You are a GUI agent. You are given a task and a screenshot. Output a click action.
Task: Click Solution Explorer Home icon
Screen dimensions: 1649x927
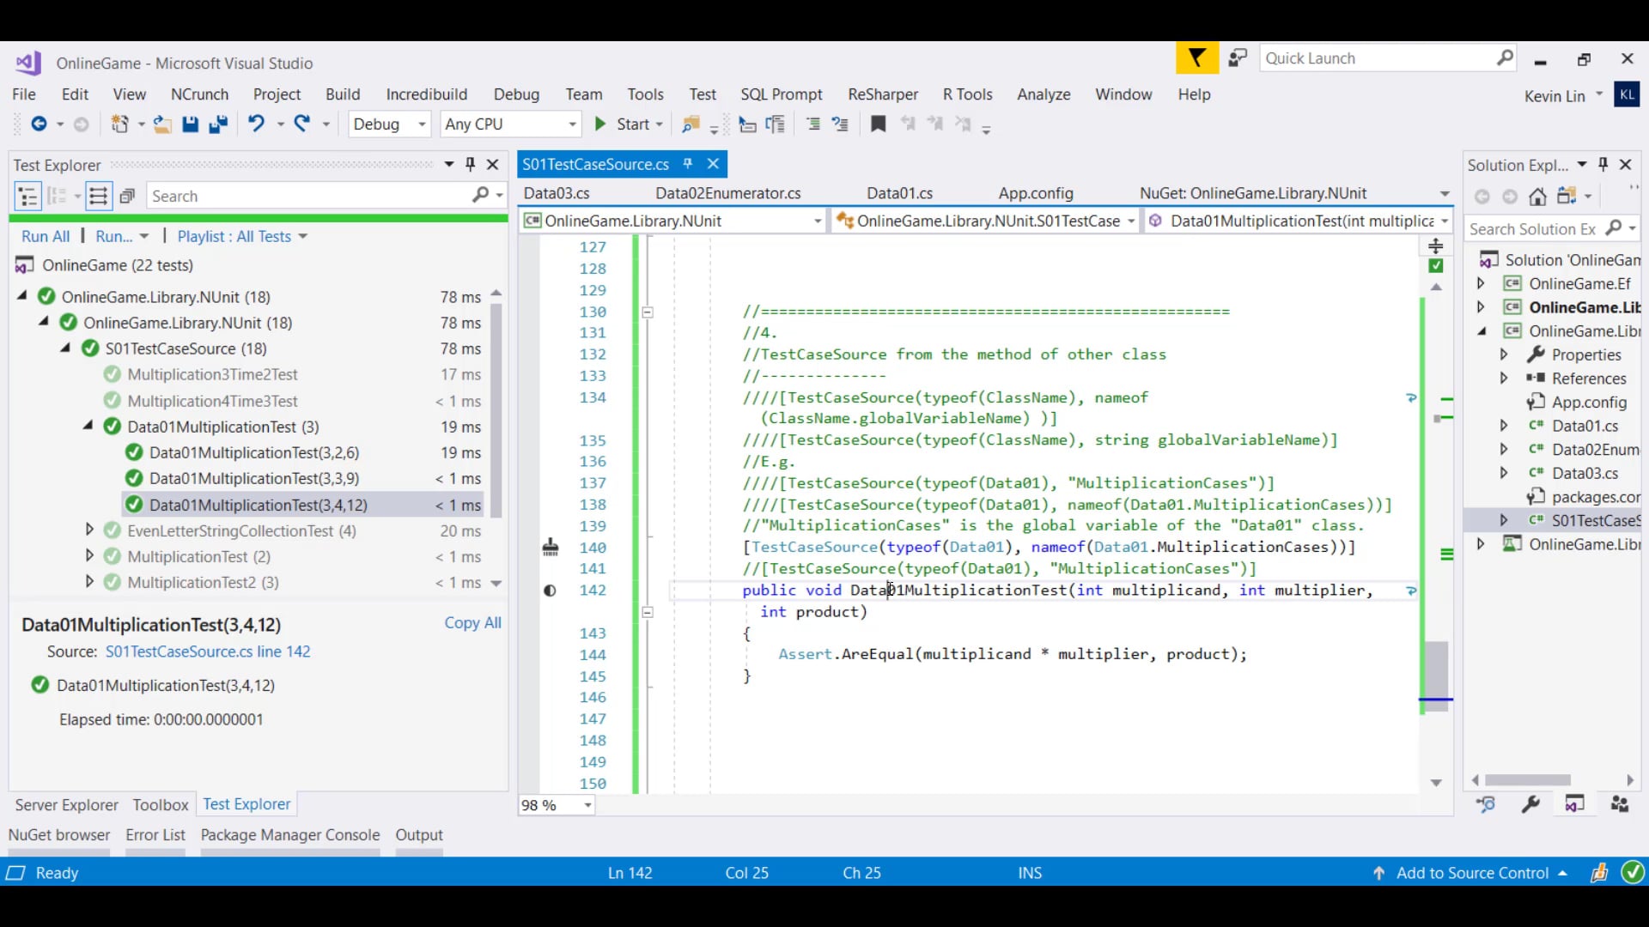tap(1537, 197)
